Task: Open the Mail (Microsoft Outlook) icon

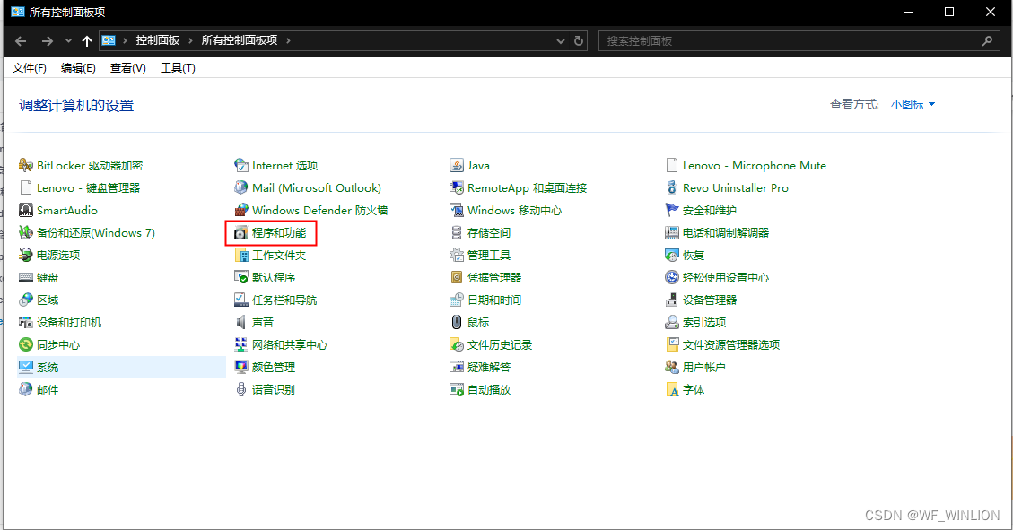Action: tap(241, 187)
